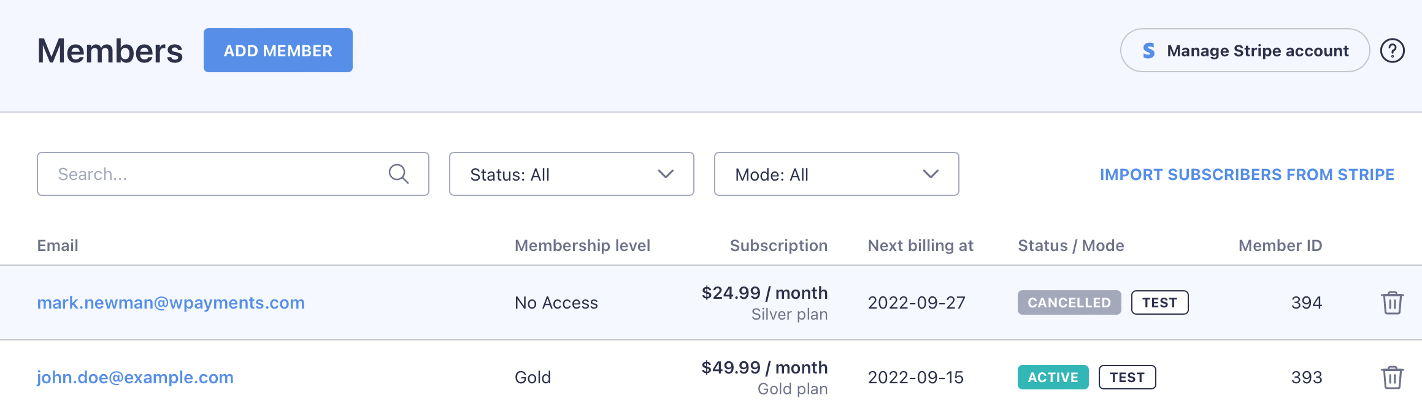Click Import Subscribers From Stripe link
1422x409 pixels.
point(1247,174)
